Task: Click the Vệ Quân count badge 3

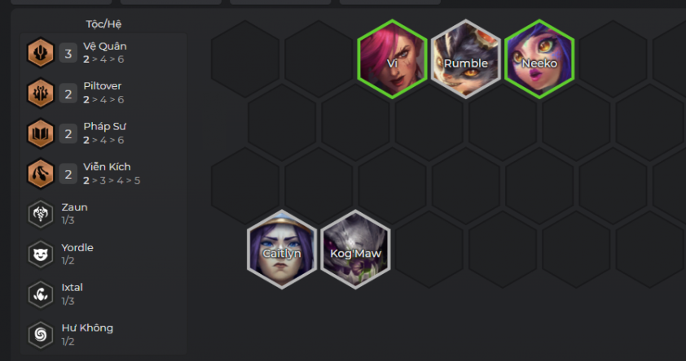Action: tap(68, 53)
